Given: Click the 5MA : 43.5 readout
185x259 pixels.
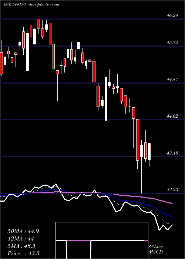Looking at the screenshot, I should (x=21, y=246).
